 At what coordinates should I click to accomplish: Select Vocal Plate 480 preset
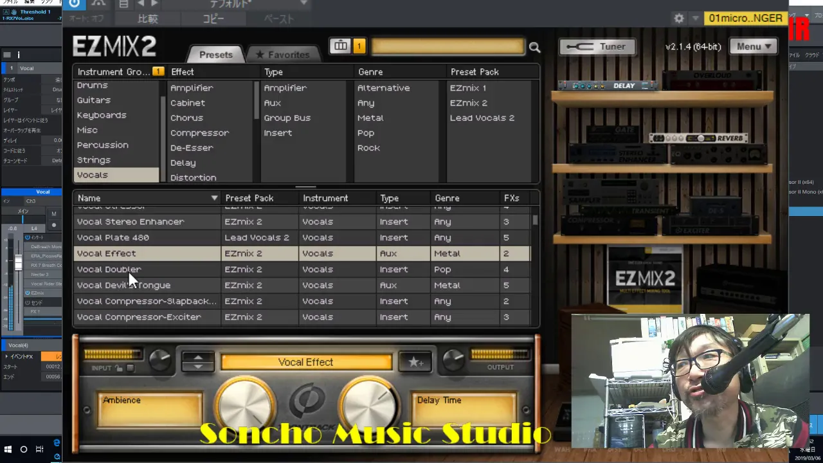[x=302, y=237]
